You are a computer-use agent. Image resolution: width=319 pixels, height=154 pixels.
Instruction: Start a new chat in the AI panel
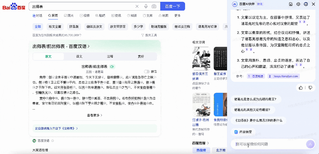tap(291, 4)
